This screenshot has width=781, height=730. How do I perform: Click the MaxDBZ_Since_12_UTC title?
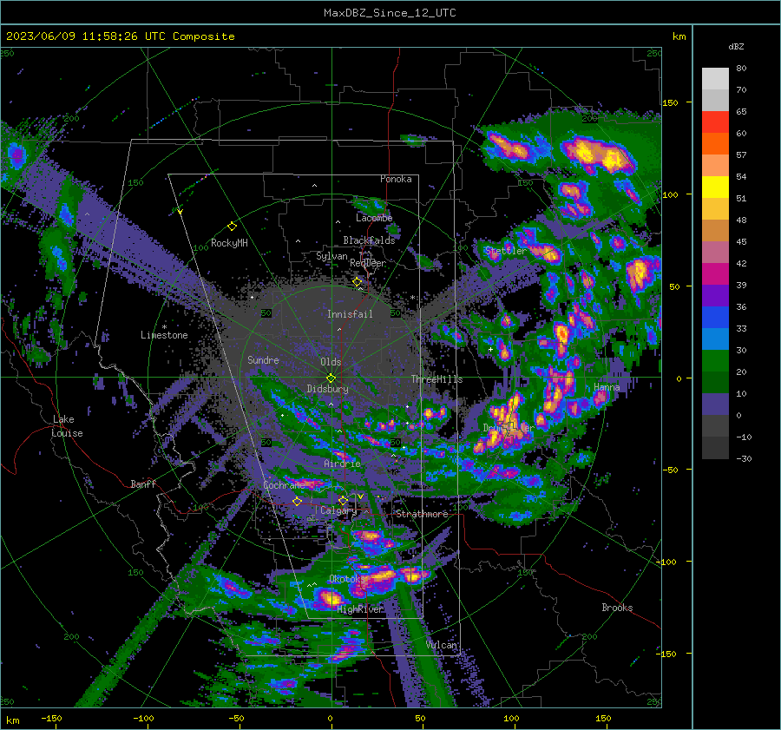[x=390, y=13]
